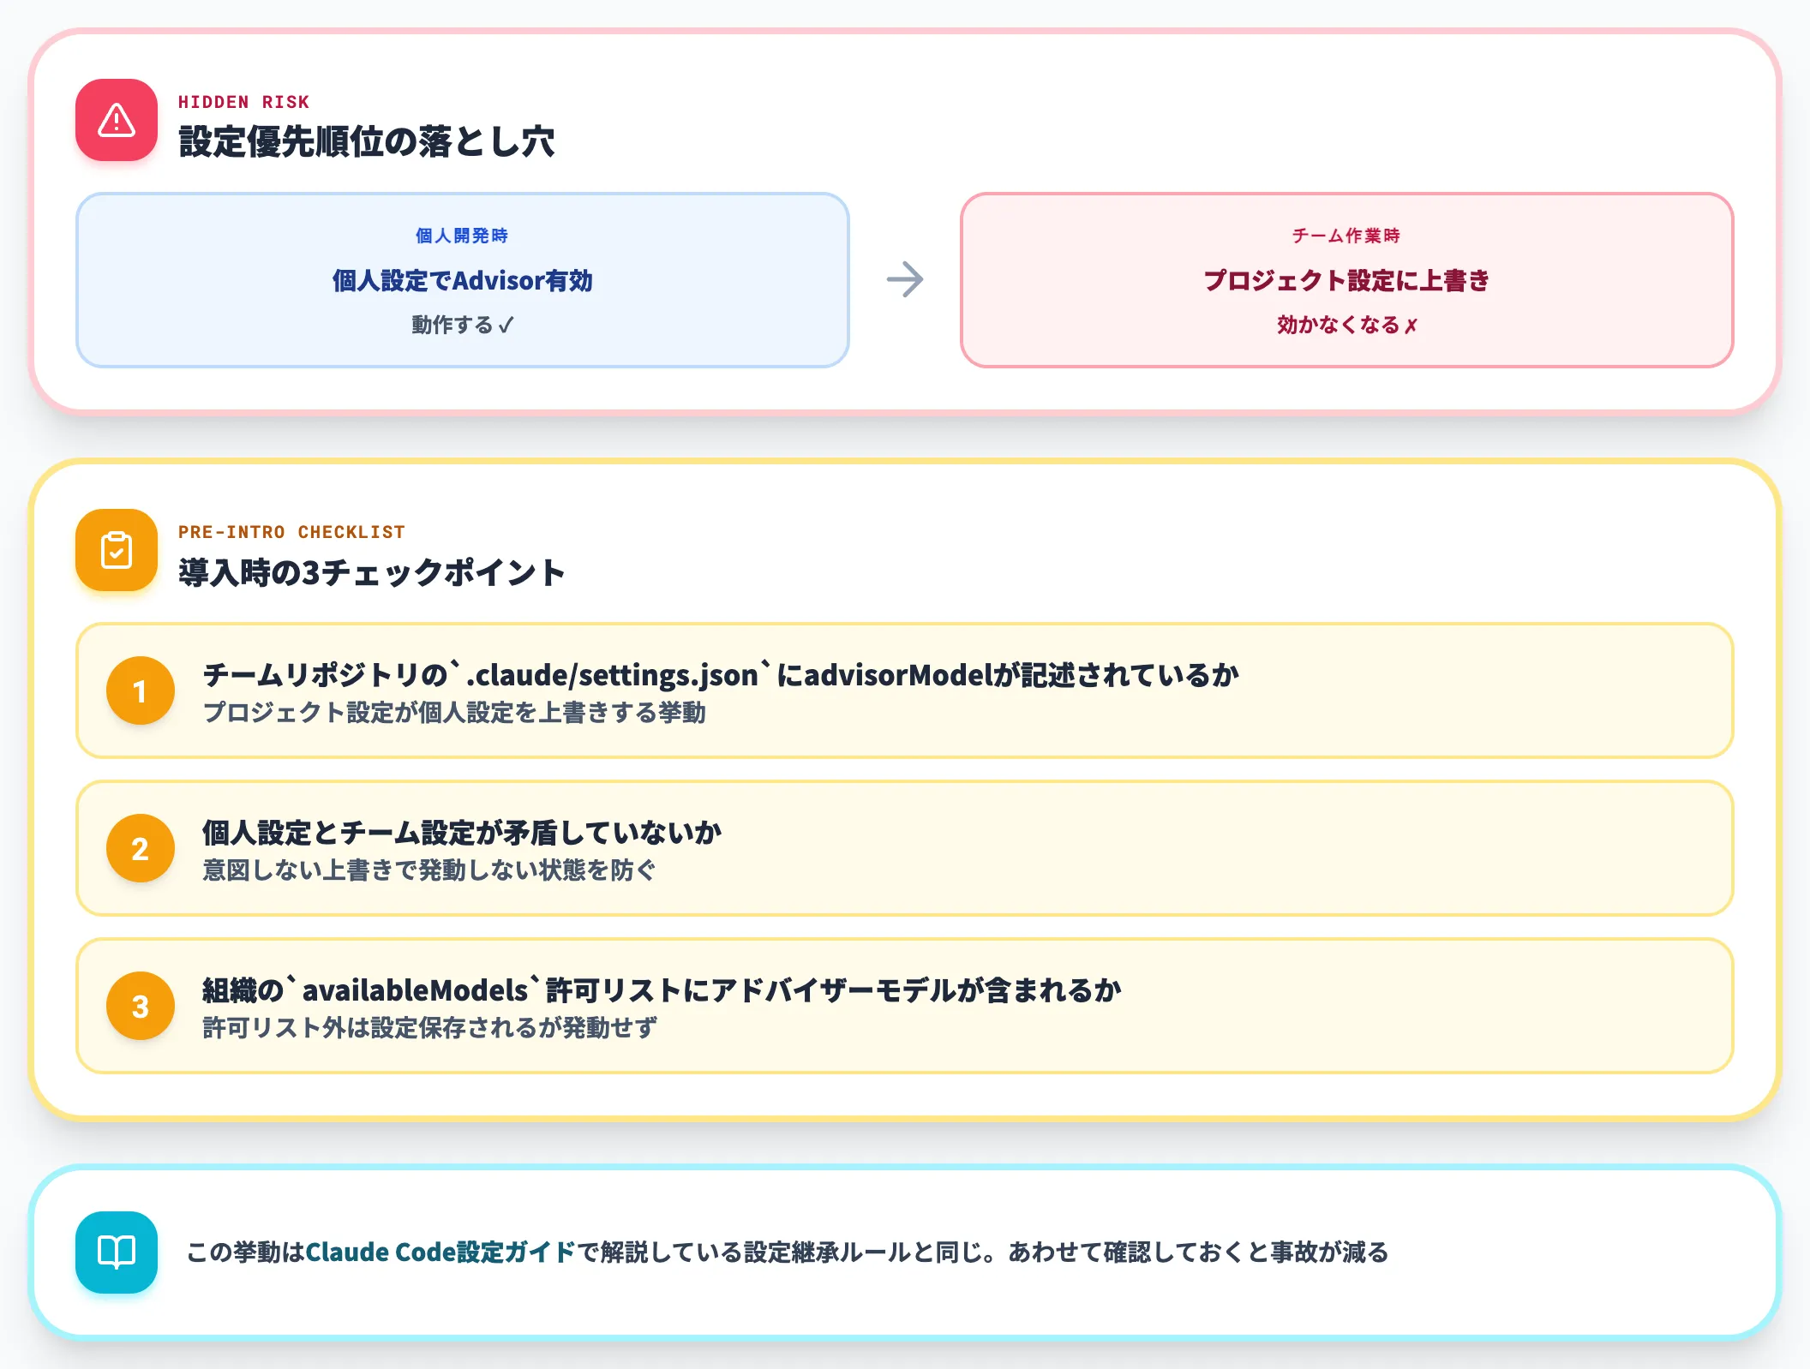
Task: Click the orange number 3 badge
Action: click(x=141, y=1006)
